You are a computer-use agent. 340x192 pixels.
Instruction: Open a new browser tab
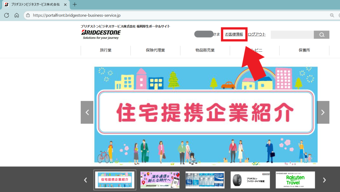75,5
